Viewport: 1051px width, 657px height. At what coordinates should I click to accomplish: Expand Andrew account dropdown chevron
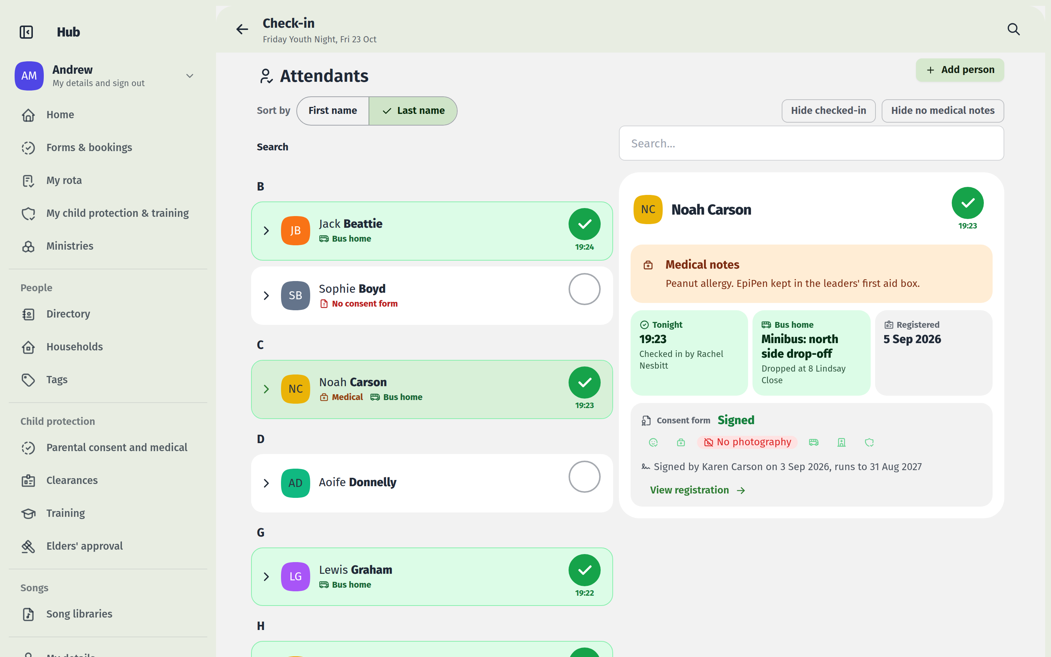pos(190,76)
